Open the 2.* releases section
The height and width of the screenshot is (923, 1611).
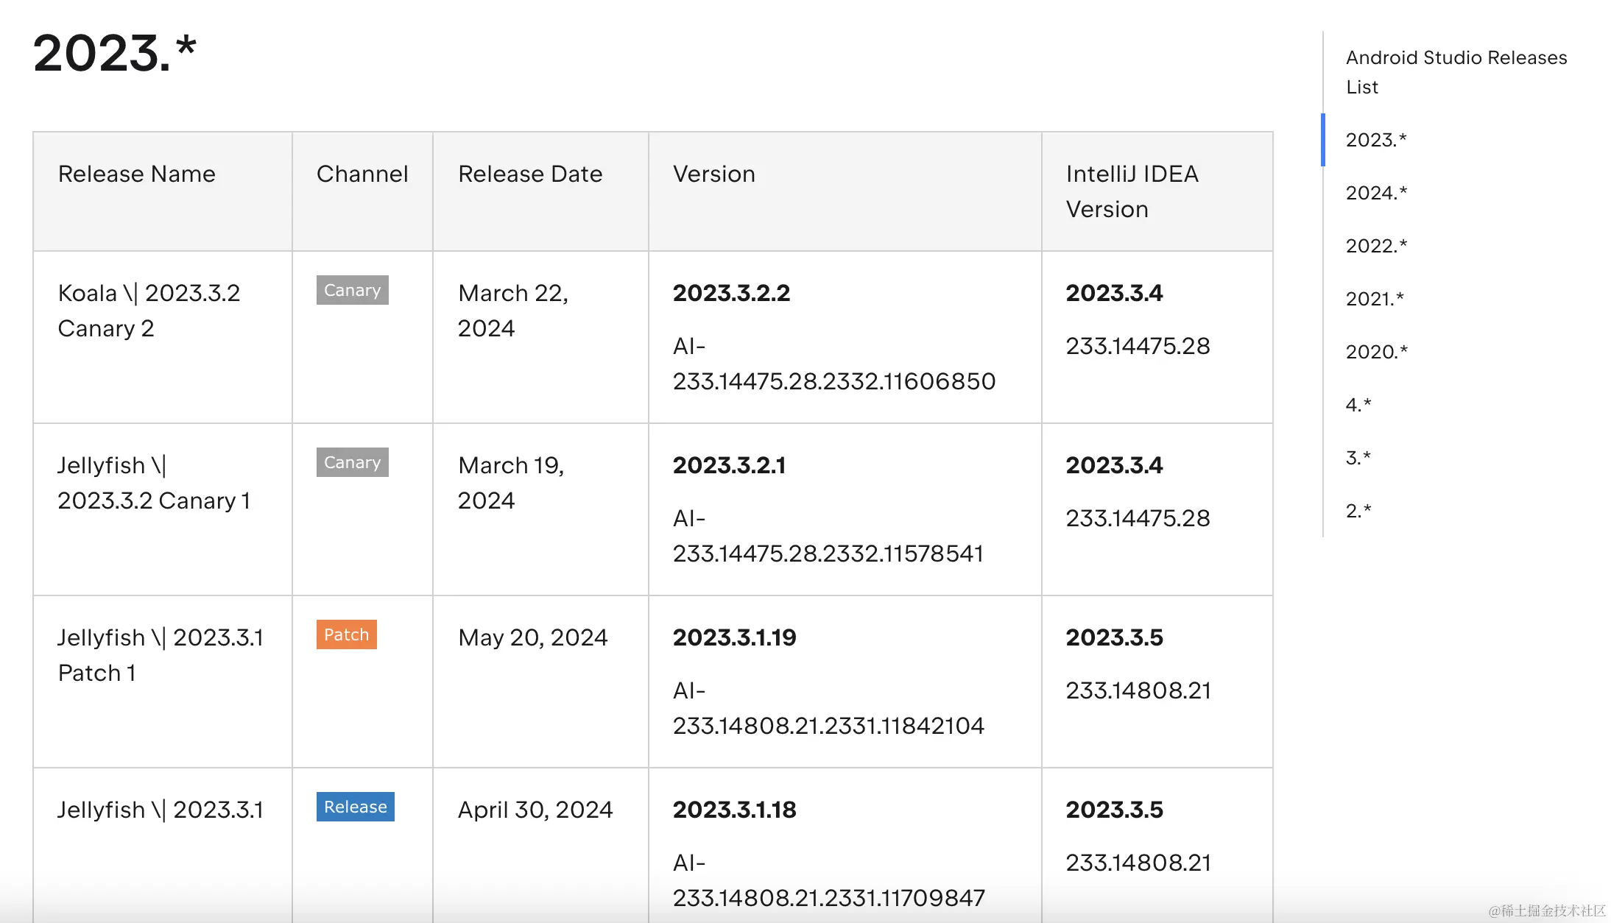pyautogui.click(x=1358, y=511)
